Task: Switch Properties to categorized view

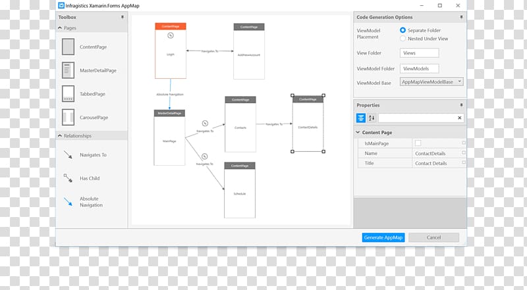Action: point(361,118)
